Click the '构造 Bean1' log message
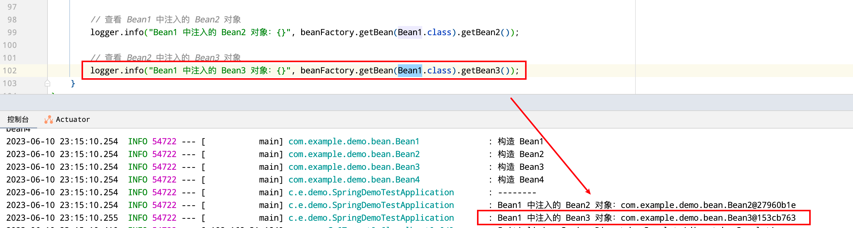The height and width of the screenshot is (228, 853). click(x=521, y=142)
